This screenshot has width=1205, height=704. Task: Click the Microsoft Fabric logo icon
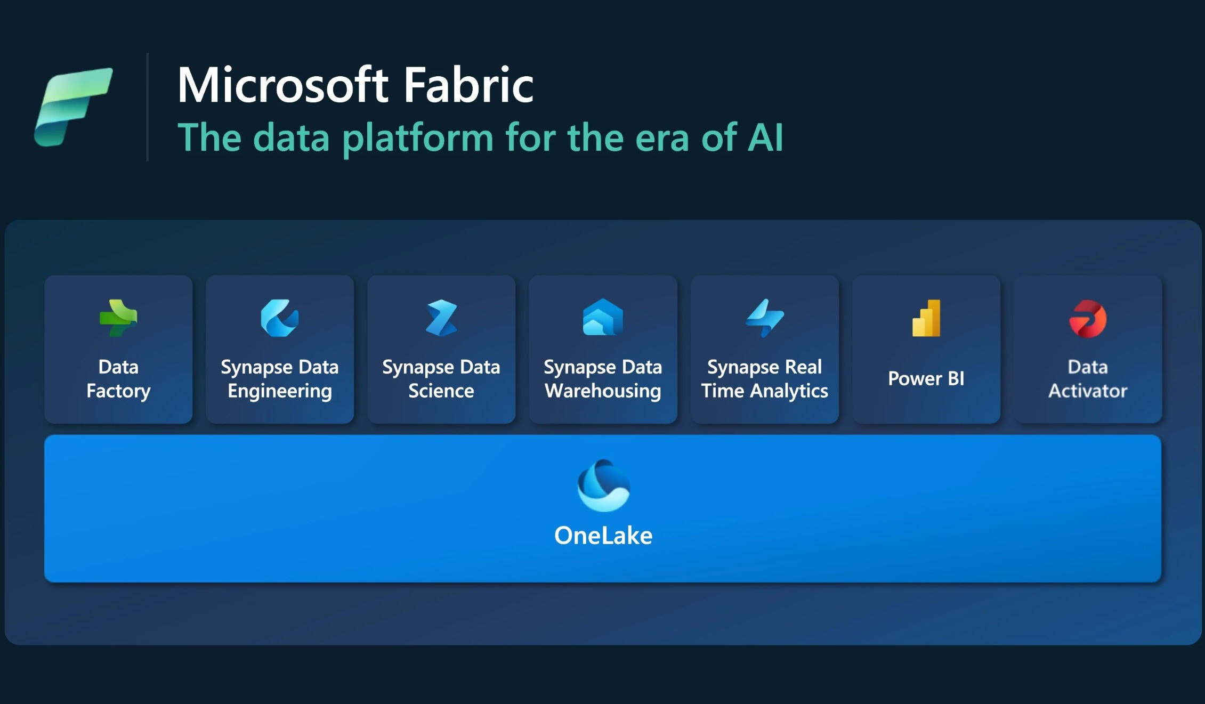[x=74, y=107]
